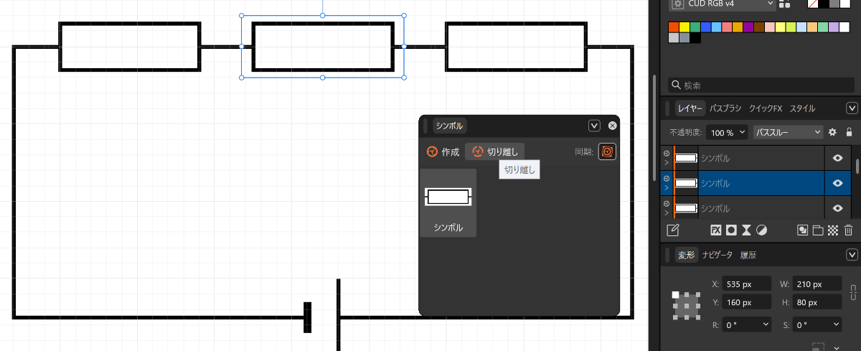The width and height of the screenshot is (861, 351).
Task: Toggle the width/height aspect ratio link
Action: 852,293
